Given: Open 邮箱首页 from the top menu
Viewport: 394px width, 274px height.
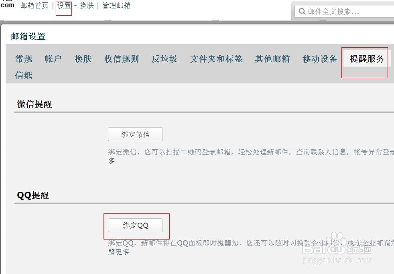Looking at the screenshot, I should point(34,6).
